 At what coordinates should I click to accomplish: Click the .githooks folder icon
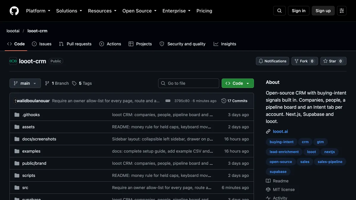tap(17, 115)
